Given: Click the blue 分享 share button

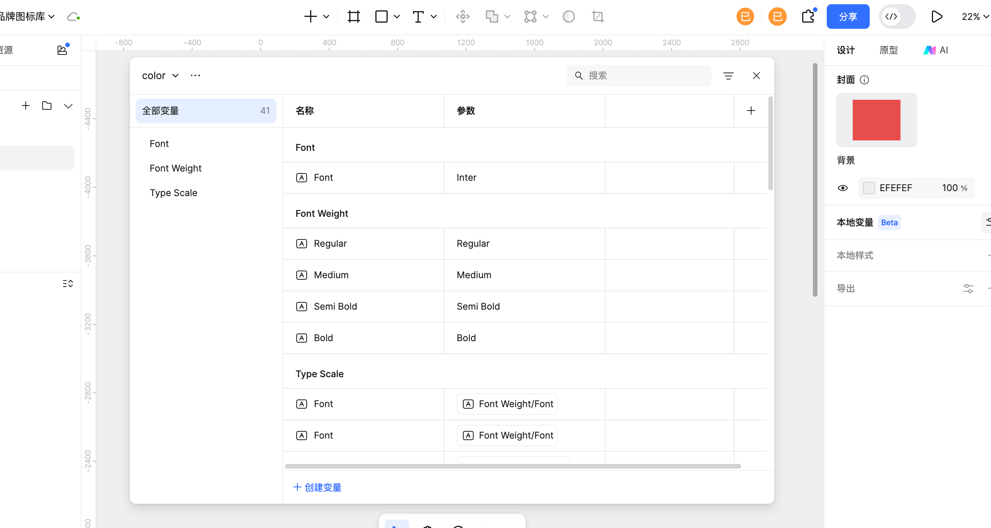Looking at the screenshot, I should click(847, 16).
